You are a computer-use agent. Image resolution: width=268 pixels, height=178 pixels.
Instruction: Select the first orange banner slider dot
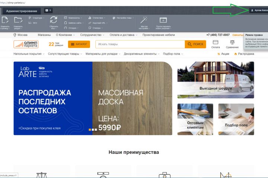pyautogui.click(x=90, y=130)
